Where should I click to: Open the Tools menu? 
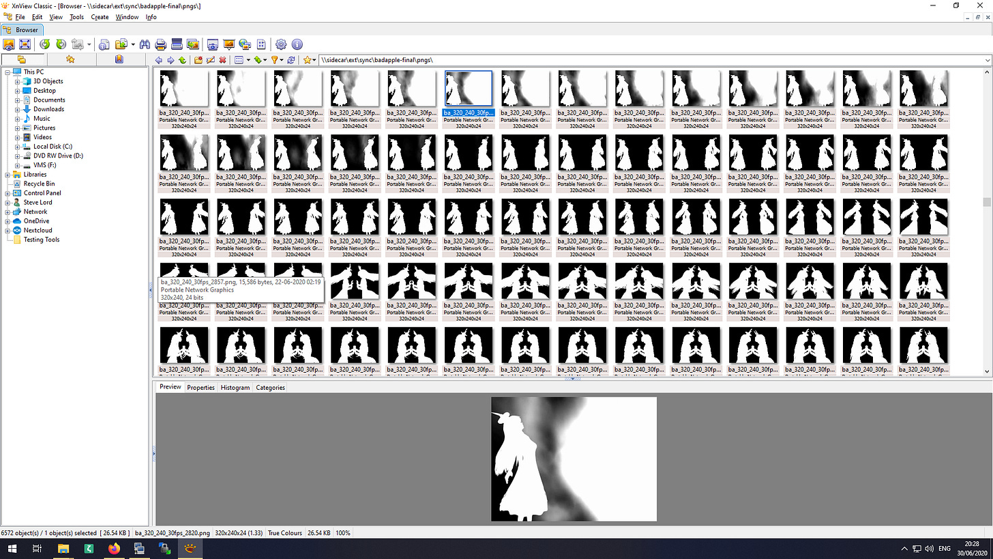click(76, 17)
